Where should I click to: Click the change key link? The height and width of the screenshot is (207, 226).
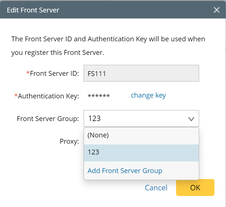pos(148,95)
